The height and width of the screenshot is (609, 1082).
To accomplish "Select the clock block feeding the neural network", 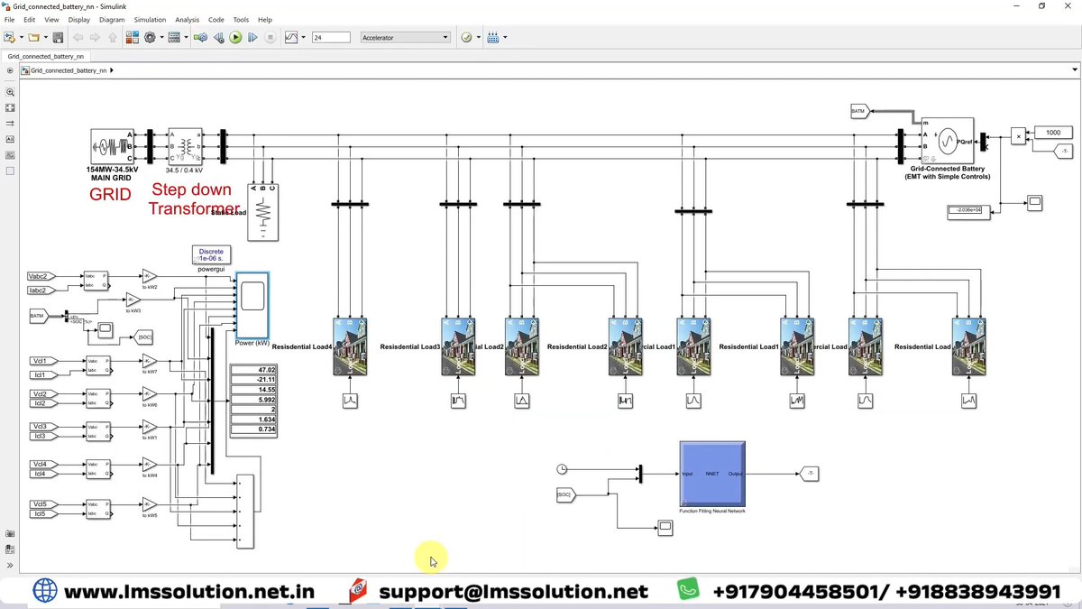I will 562,469.
